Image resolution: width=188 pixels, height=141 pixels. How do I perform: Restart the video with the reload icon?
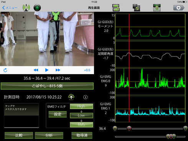pos(5,70)
